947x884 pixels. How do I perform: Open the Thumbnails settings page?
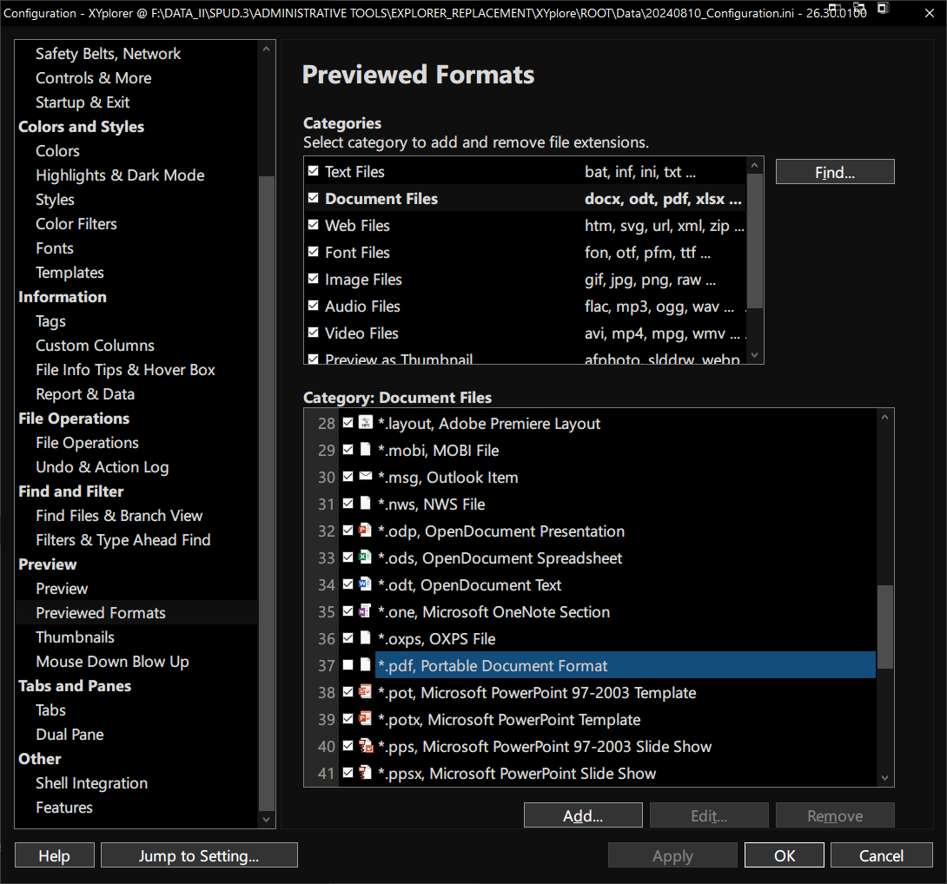(x=75, y=637)
